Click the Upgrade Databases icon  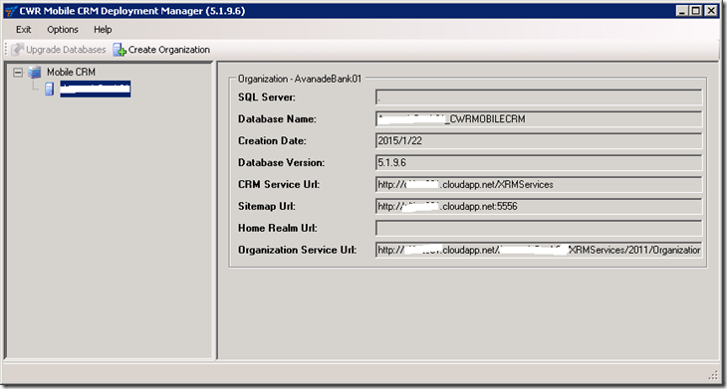pos(17,50)
